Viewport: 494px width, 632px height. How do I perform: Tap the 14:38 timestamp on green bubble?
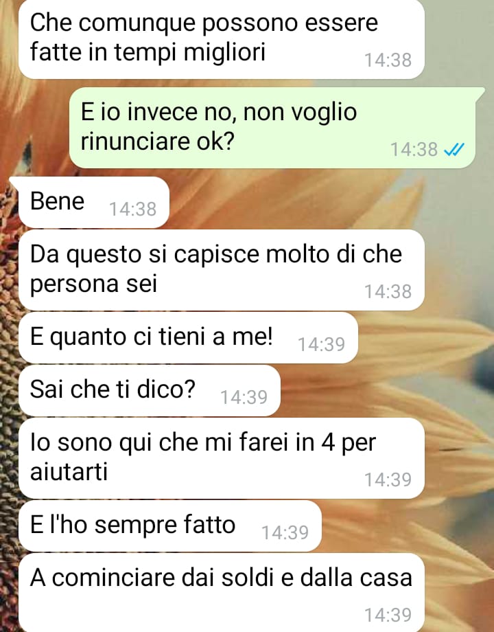[x=414, y=150]
